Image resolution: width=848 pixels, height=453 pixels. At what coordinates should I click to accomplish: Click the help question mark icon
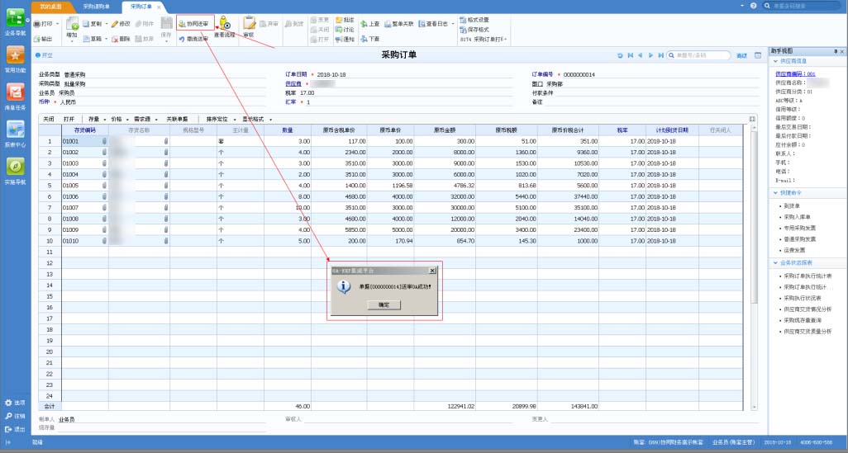coord(753,6)
